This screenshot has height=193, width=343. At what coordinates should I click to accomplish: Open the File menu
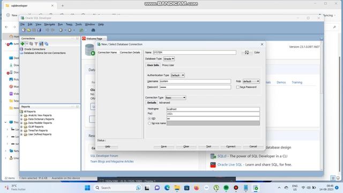tap(23, 24)
